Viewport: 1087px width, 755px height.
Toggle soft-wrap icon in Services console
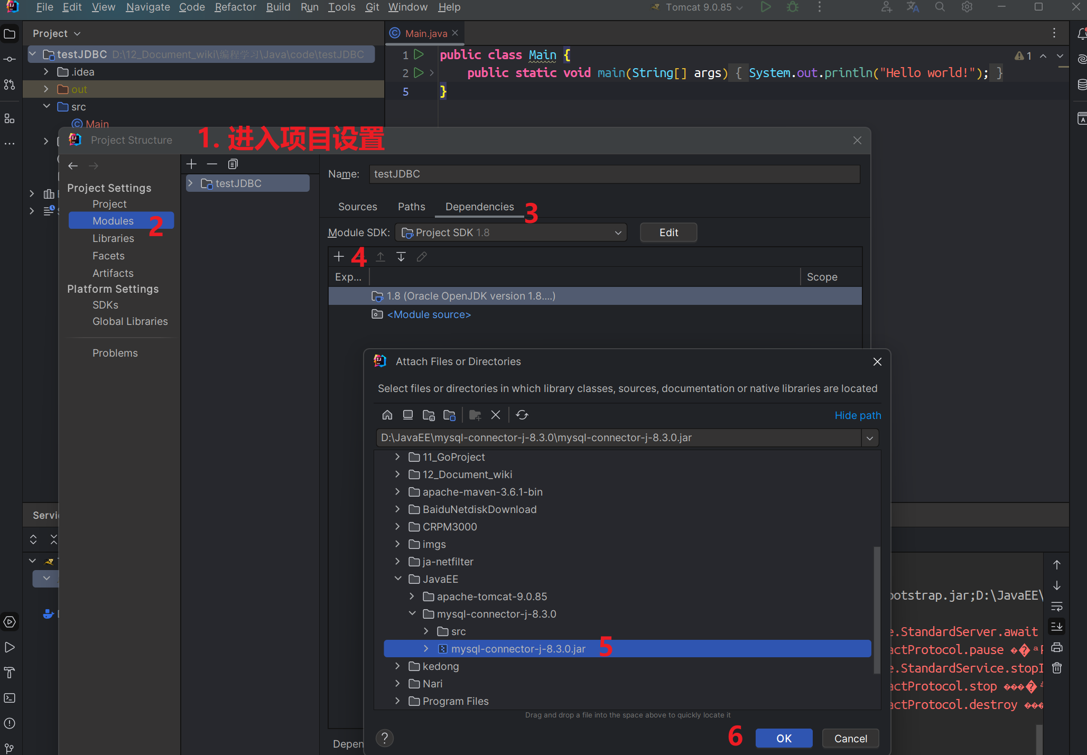(x=1057, y=607)
